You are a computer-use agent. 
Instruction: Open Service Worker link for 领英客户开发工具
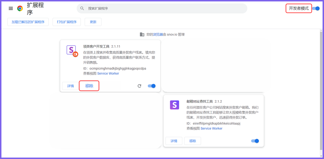[x=108, y=73]
